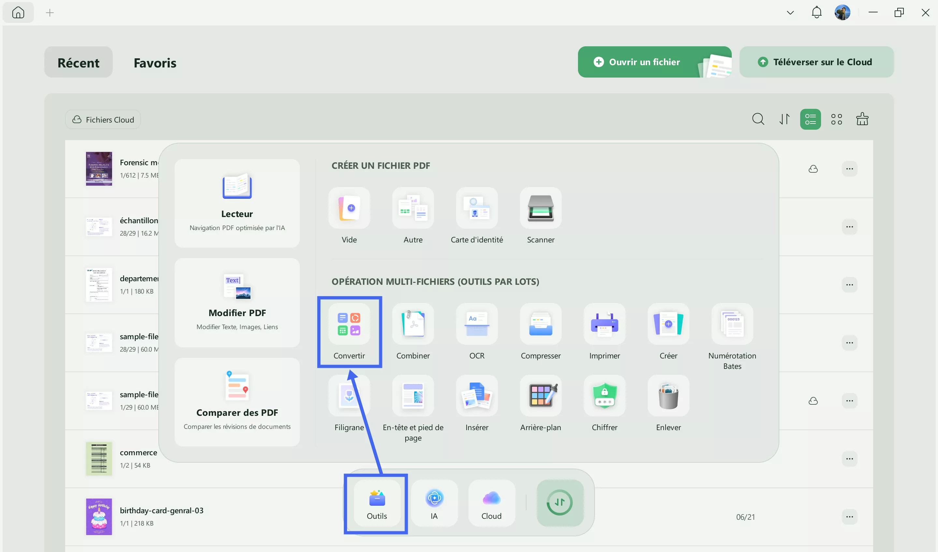Viewport: 938px width, 552px height.
Task: Open more options for Forensic file
Action: point(849,169)
